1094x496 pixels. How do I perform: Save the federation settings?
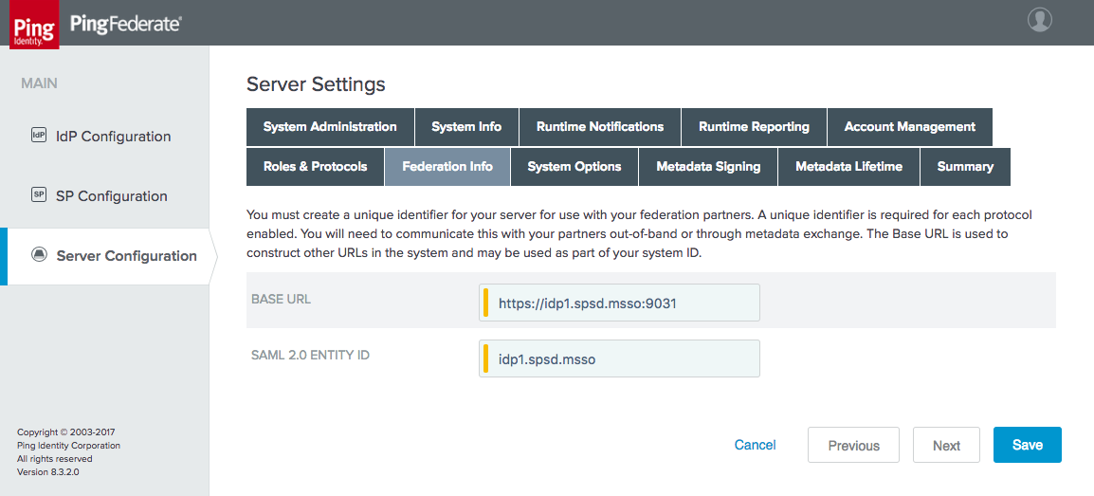pyautogui.click(x=1028, y=445)
